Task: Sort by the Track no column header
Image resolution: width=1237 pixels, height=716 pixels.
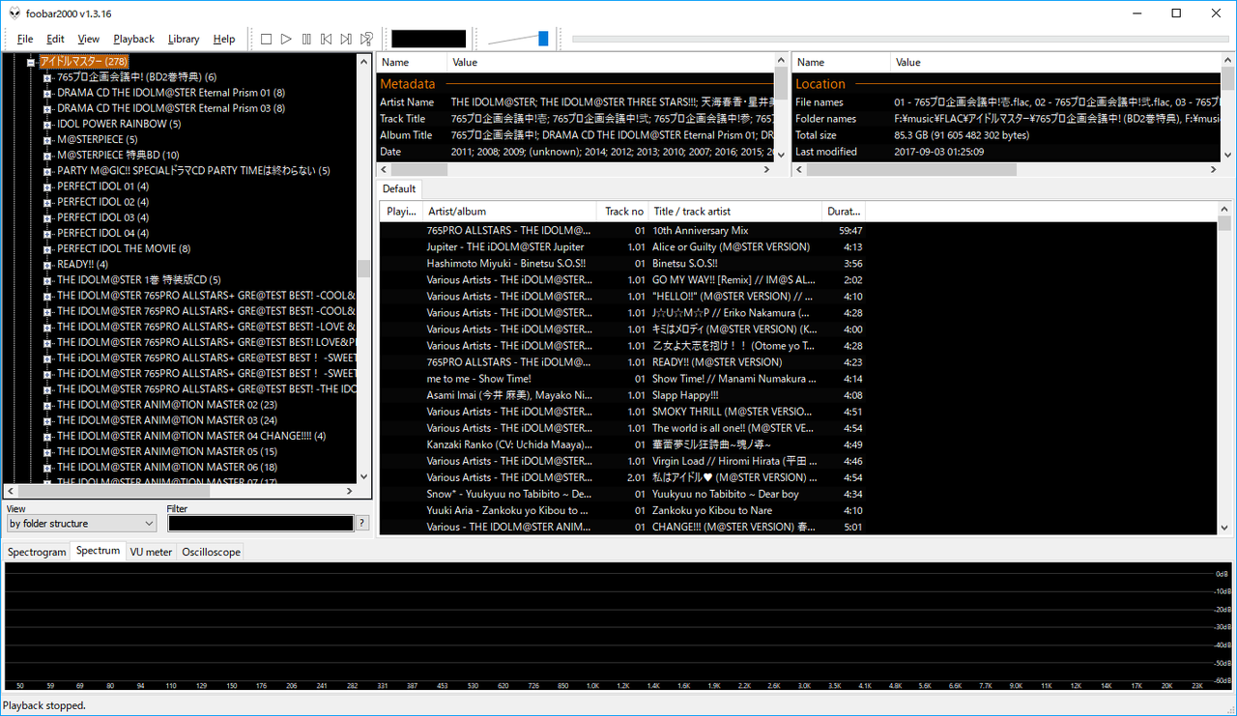Action: click(623, 212)
